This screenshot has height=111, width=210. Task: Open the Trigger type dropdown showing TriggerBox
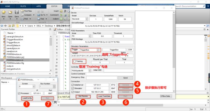click(x=90, y=50)
